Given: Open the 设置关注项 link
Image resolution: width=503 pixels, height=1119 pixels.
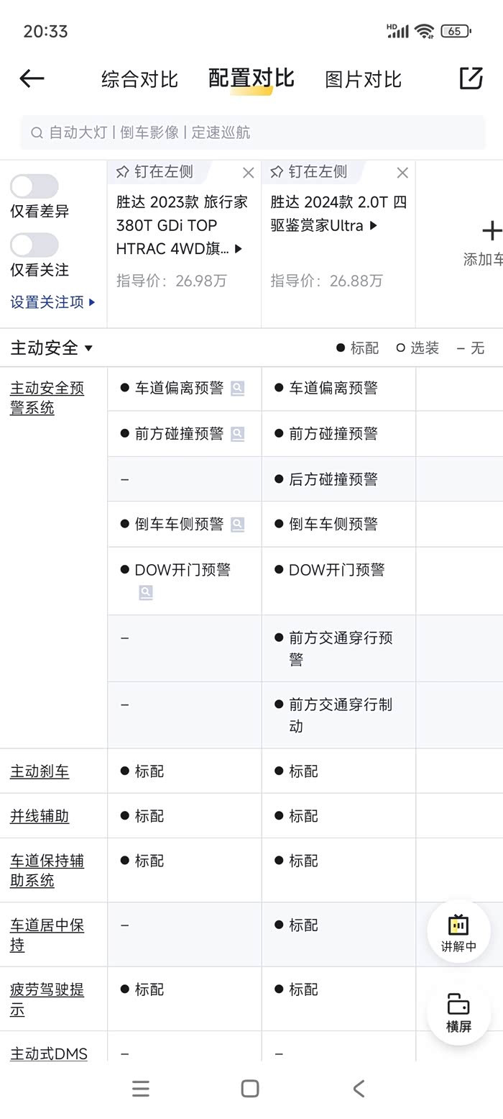Looking at the screenshot, I should [x=52, y=302].
